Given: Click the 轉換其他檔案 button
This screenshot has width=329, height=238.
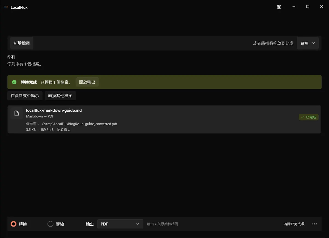Looking at the screenshot, I should 60,96.
